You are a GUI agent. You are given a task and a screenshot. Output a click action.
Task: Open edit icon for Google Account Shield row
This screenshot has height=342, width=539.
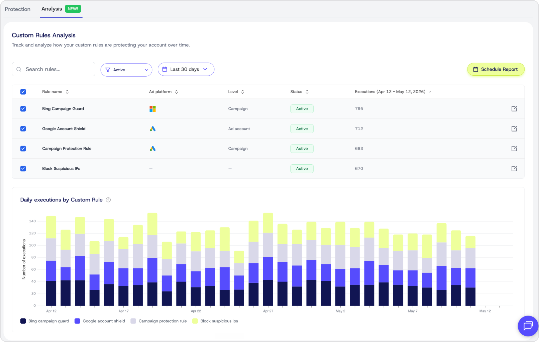coord(514,129)
